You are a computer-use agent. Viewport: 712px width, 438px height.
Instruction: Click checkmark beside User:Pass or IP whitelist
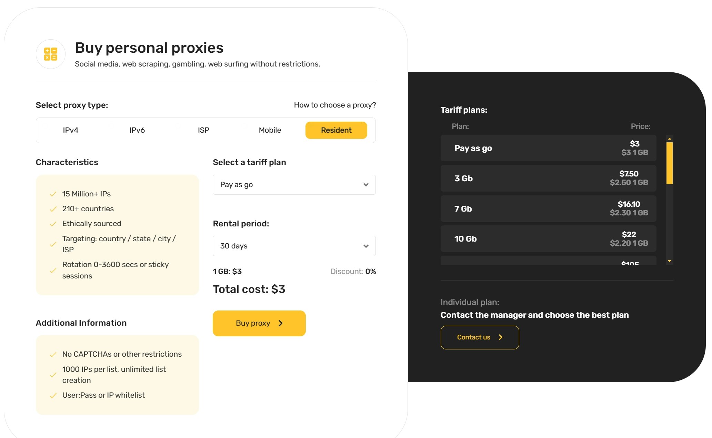tap(53, 396)
